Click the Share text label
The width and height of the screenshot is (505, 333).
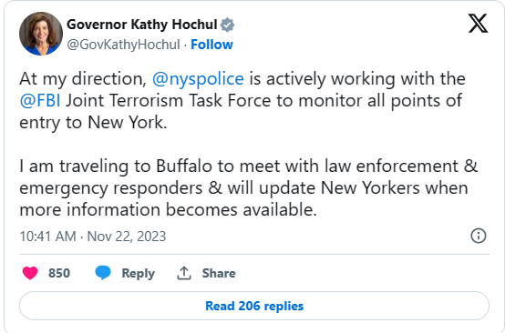219,273
